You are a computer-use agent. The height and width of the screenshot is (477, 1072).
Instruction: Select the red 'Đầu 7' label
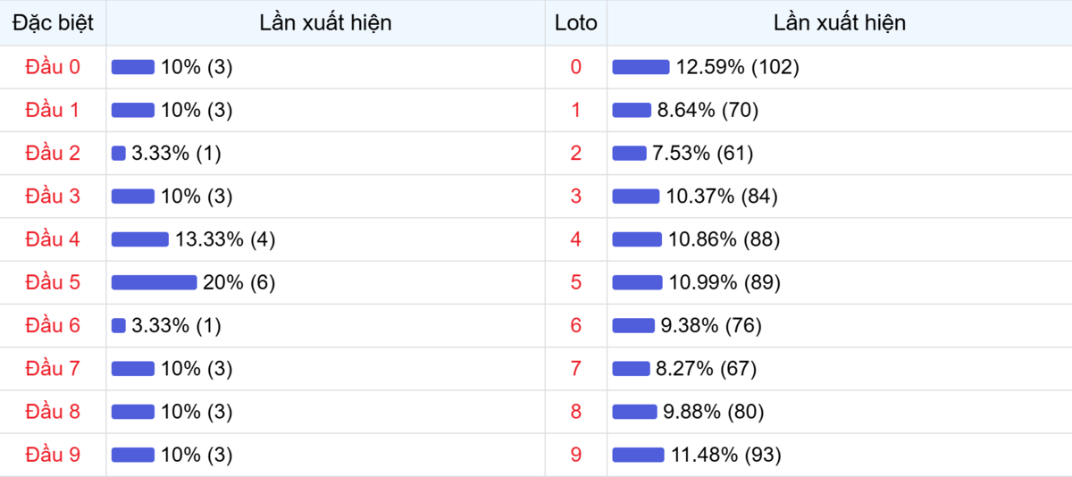tap(53, 369)
